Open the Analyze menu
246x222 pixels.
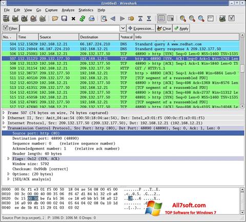click(x=68, y=10)
